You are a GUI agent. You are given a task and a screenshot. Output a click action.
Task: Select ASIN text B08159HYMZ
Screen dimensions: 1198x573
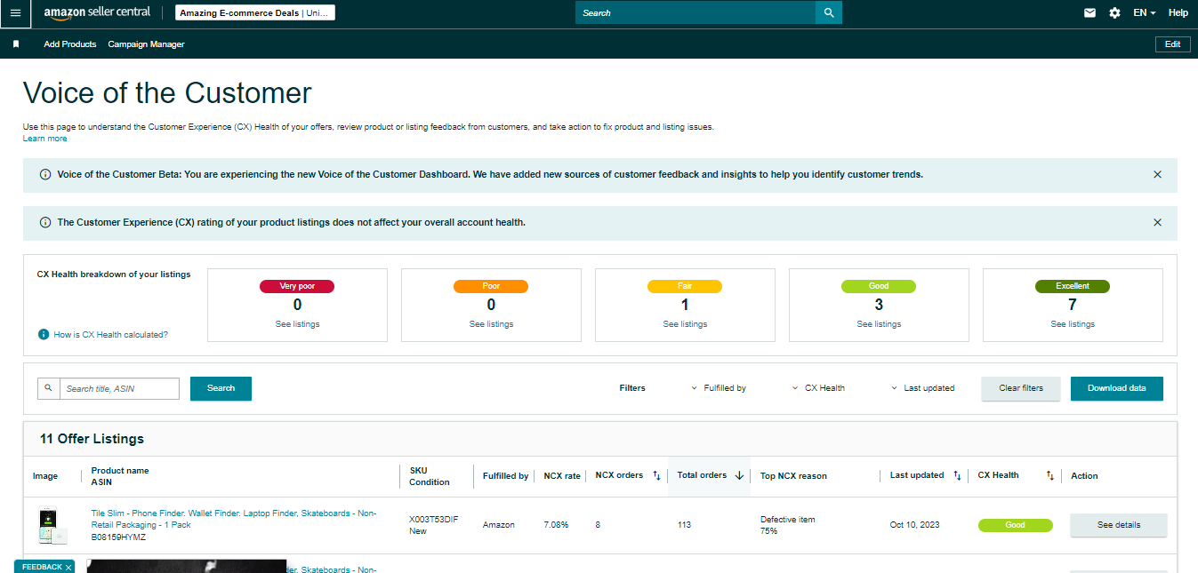tap(118, 537)
